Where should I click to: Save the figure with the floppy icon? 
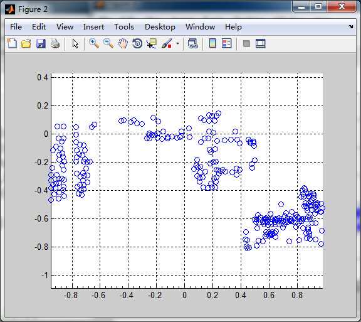pyautogui.click(x=41, y=43)
